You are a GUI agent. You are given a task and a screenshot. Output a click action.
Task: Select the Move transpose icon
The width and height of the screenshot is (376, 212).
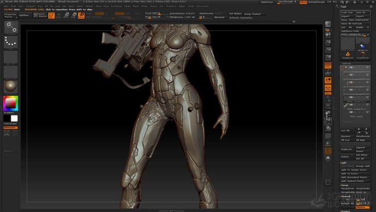[x=66, y=15]
